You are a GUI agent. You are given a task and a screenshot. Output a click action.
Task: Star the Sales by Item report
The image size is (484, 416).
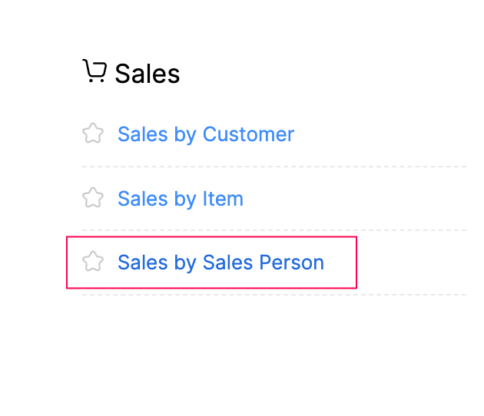93,198
